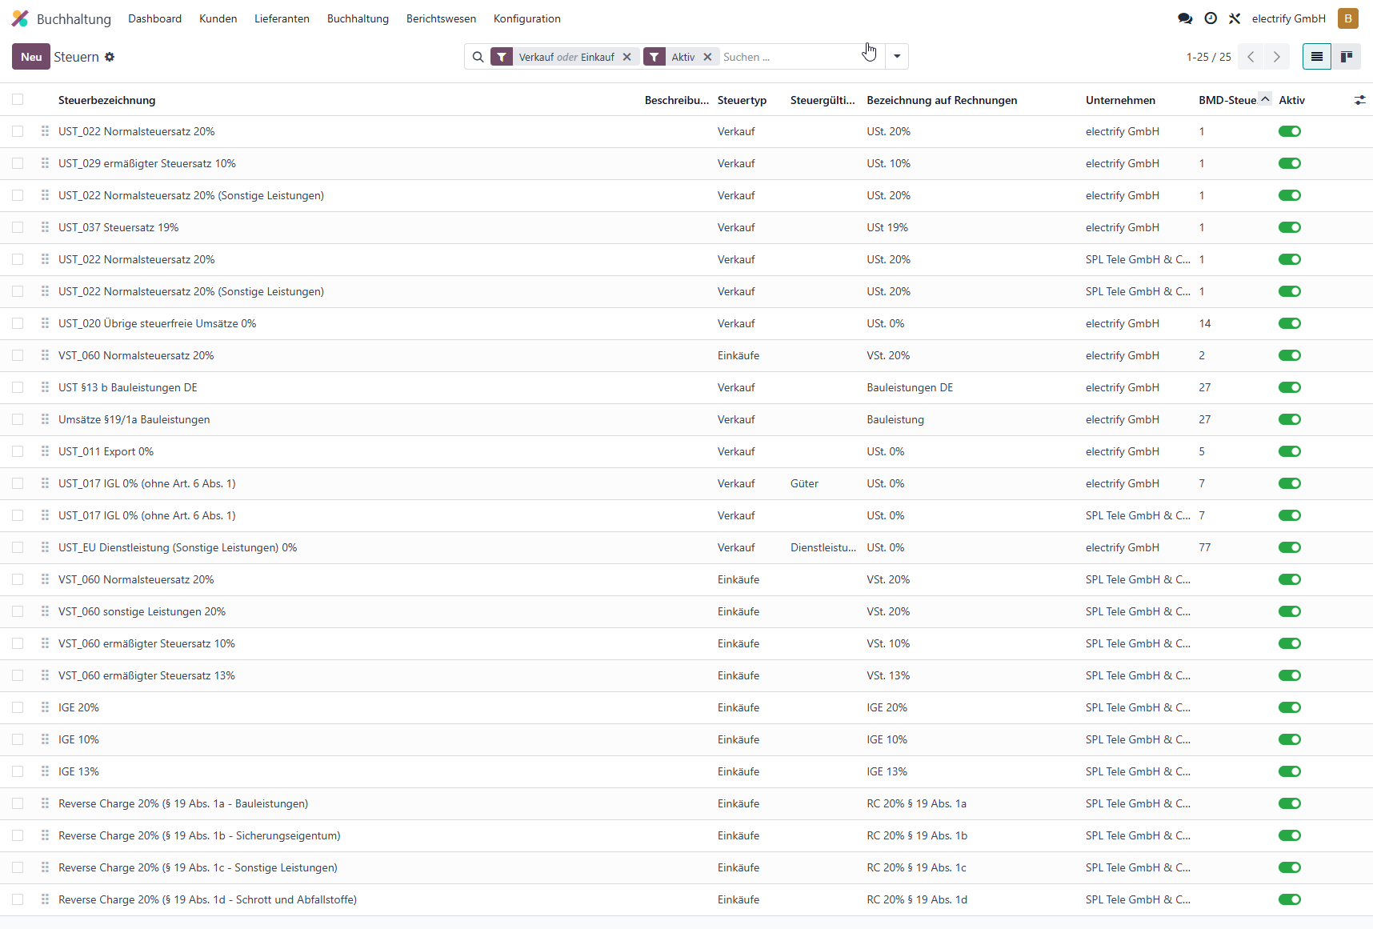Viewport: 1373px width, 929px height.
Task: Open the messages chat icon
Action: coord(1185,18)
